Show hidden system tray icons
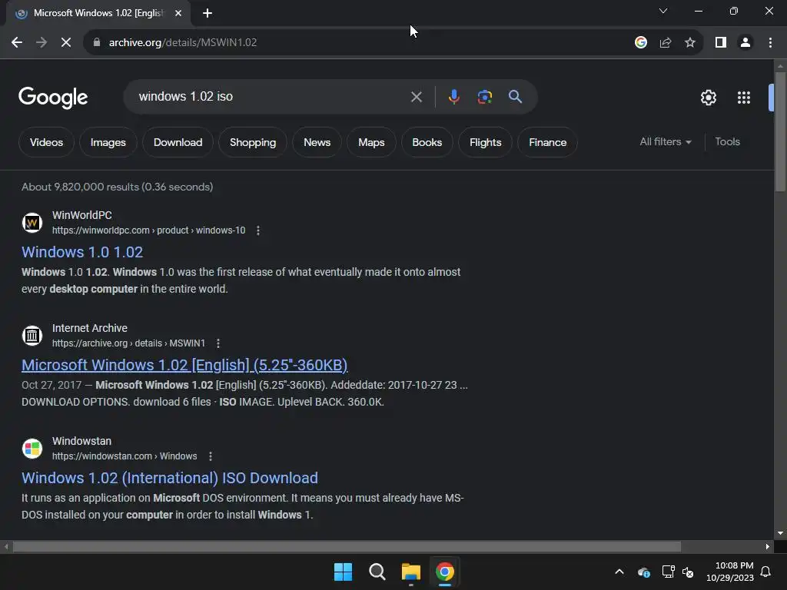The height and width of the screenshot is (590, 787). tap(619, 572)
